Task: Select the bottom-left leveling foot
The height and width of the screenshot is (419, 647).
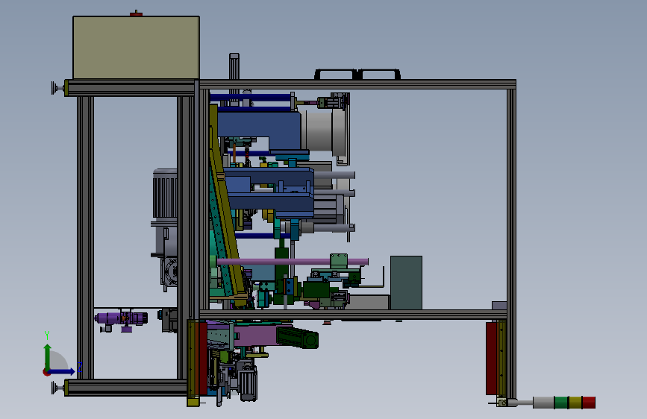Action: tap(59, 388)
